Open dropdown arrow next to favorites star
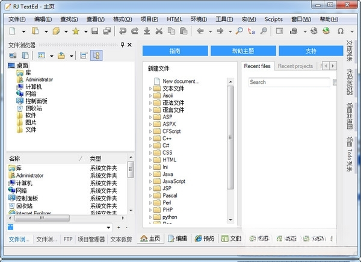Viewport: 361px width, 262px height. point(86,31)
